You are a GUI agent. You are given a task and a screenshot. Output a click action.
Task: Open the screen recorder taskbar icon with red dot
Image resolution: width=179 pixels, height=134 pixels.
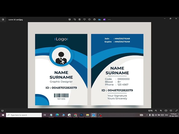(x=100, y=115)
